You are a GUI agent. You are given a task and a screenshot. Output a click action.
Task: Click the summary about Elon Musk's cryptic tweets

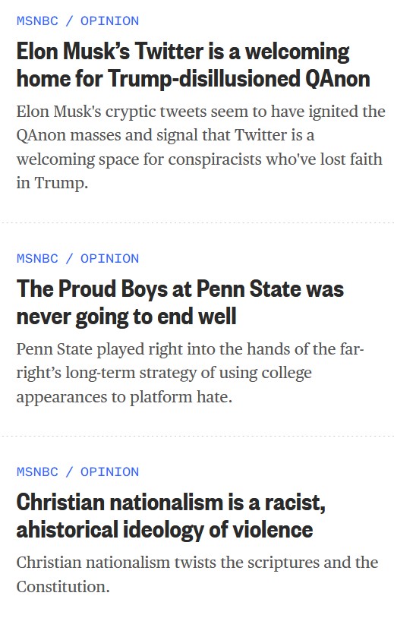click(x=200, y=147)
